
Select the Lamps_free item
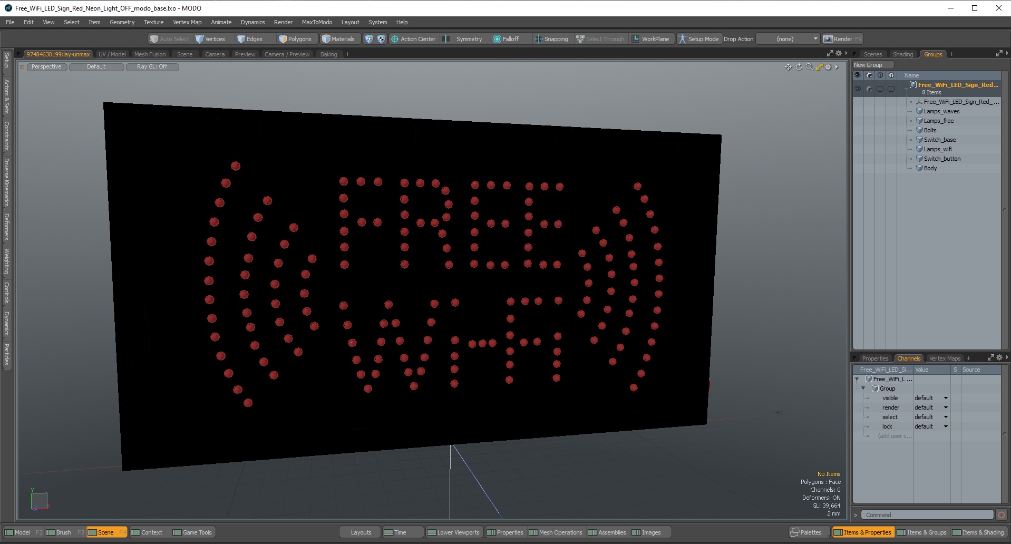coord(938,121)
